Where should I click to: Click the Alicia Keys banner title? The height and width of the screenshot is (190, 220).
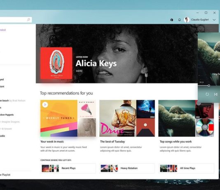tap(96, 63)
